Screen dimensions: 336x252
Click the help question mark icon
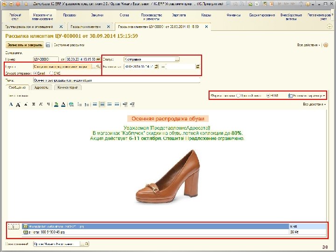coord(326,45)
